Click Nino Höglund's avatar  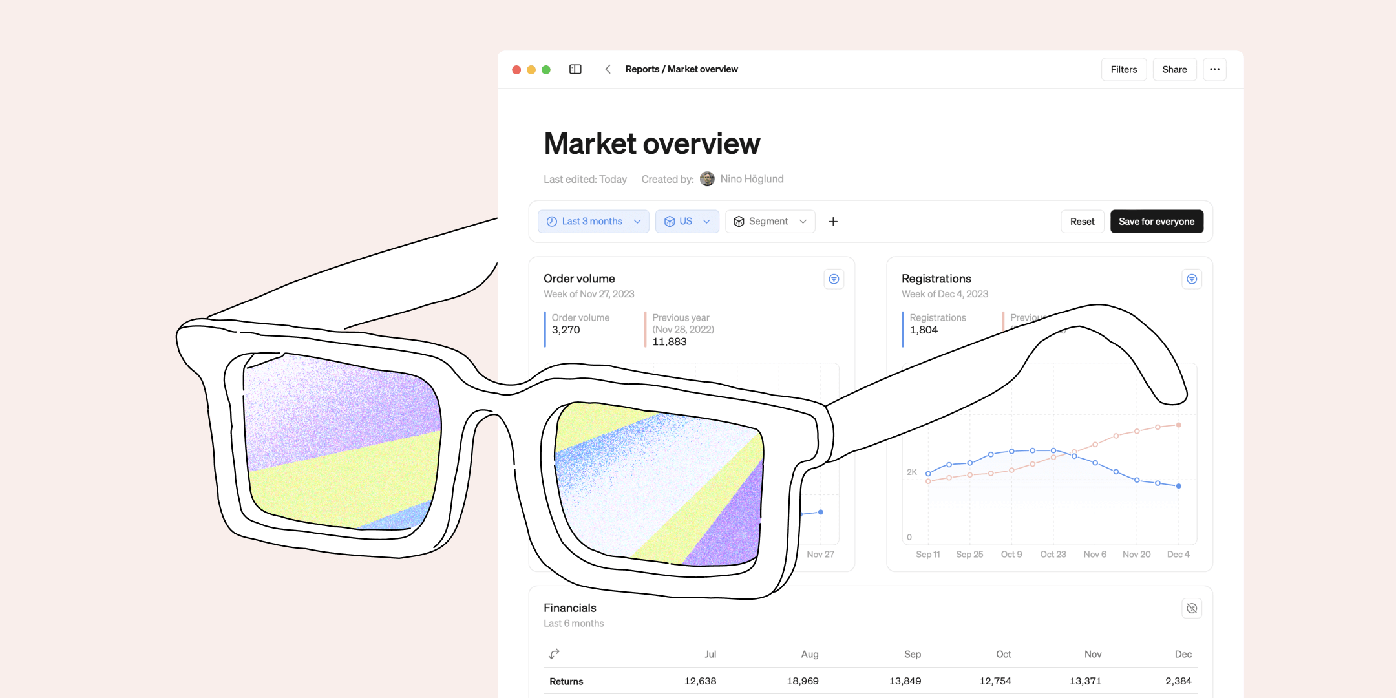[x=707, y=179]
